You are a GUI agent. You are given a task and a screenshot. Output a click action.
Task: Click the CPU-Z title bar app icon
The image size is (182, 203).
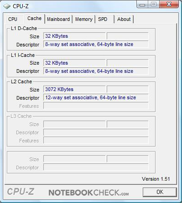click(x=7, y=6)
